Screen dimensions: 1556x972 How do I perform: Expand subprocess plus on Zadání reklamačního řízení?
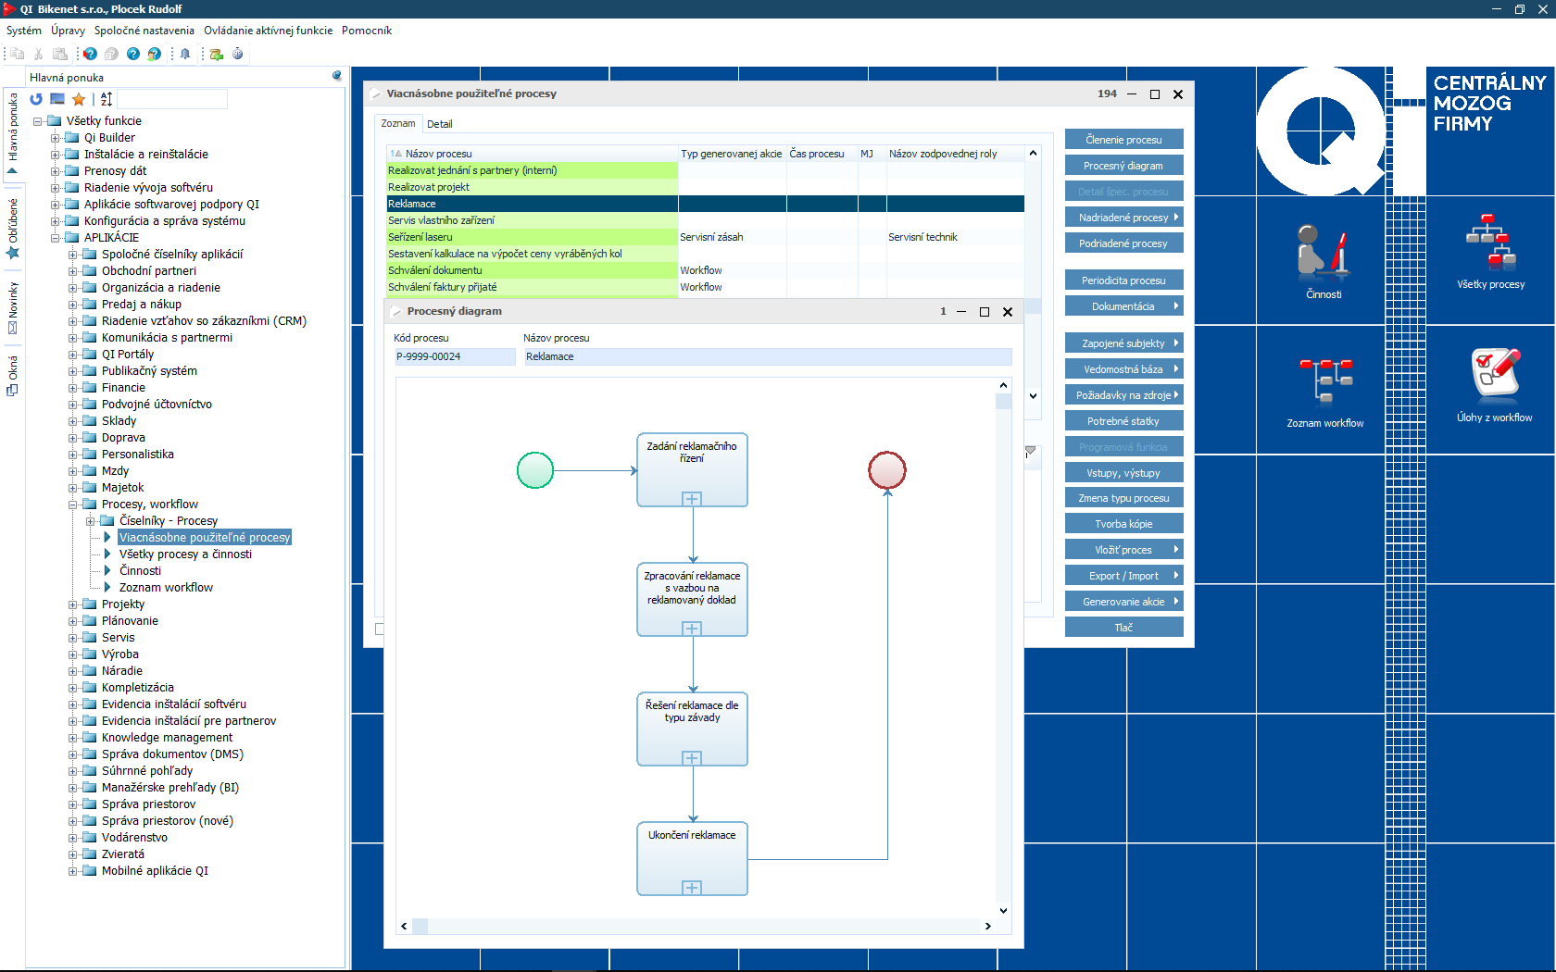coord(692,499)
